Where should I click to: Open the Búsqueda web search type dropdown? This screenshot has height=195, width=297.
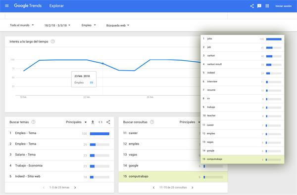(118, 25)
